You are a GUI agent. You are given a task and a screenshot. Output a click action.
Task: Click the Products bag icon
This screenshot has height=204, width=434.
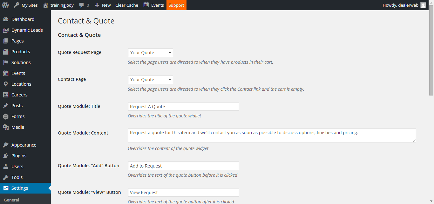6,52
